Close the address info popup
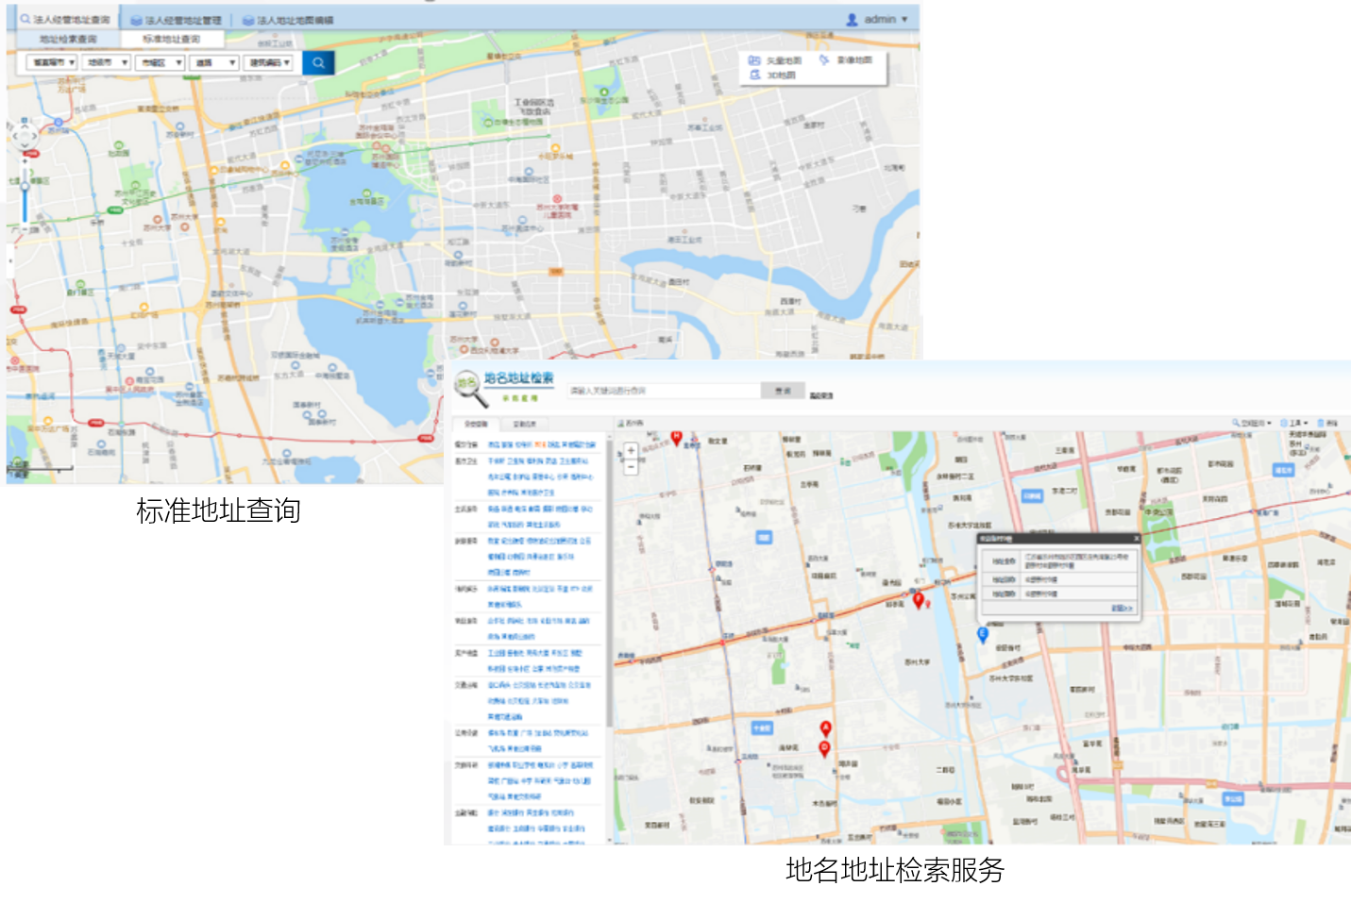The height and width of the screenshot is (903, 1351). pos(1136,539)
